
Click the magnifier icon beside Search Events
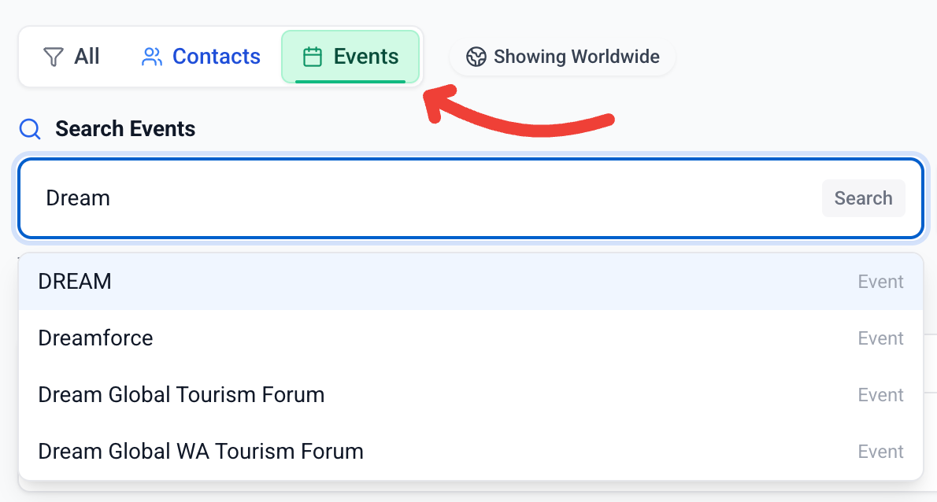30,129
